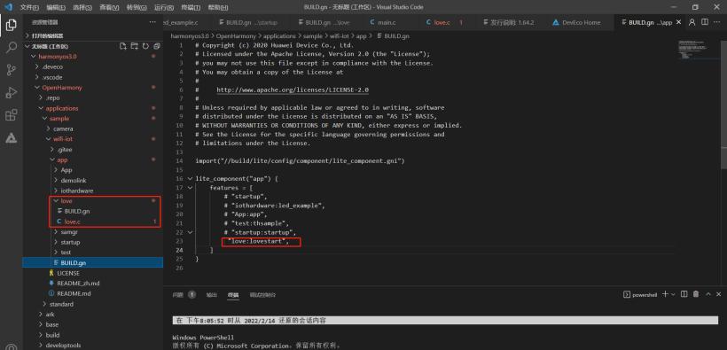Screen dimensions: 727x350
Task: Close the terminal panel
Action: pos(719,294)
